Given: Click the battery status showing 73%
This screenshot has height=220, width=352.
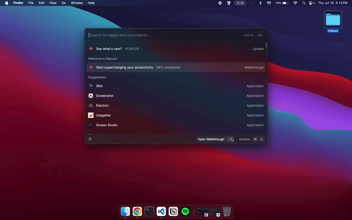Looking at the screenshot, I should [x=282, y=3].
